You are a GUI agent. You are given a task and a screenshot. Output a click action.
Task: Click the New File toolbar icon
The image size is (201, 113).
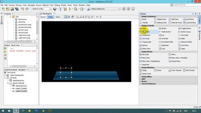coord(3,9)
